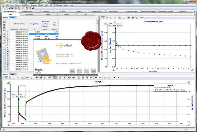Click green down-arrow icon beside data table
This screenshot has width=197, height=132.
[x=4, y=34]
